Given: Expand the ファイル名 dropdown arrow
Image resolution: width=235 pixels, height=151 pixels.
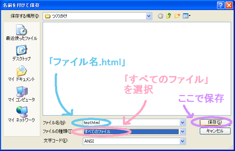Looking at the screenshot, I should pyautogui.click(x=182, y=123).
